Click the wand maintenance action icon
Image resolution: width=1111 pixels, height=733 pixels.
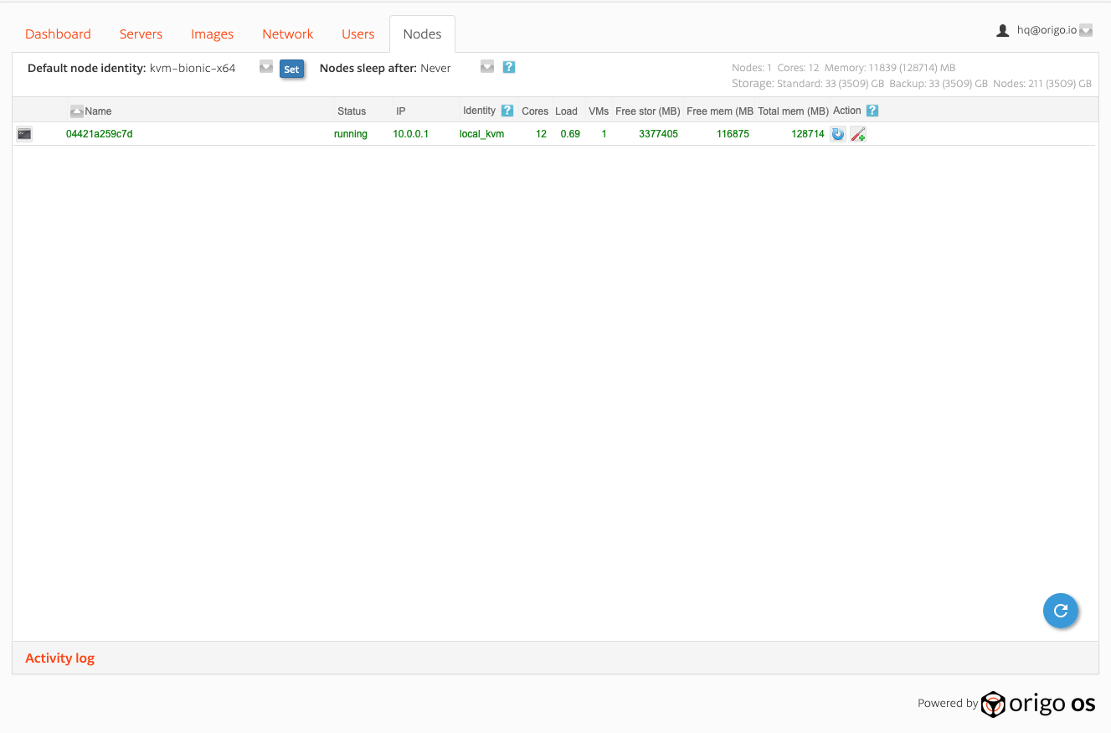pos(858,134)
